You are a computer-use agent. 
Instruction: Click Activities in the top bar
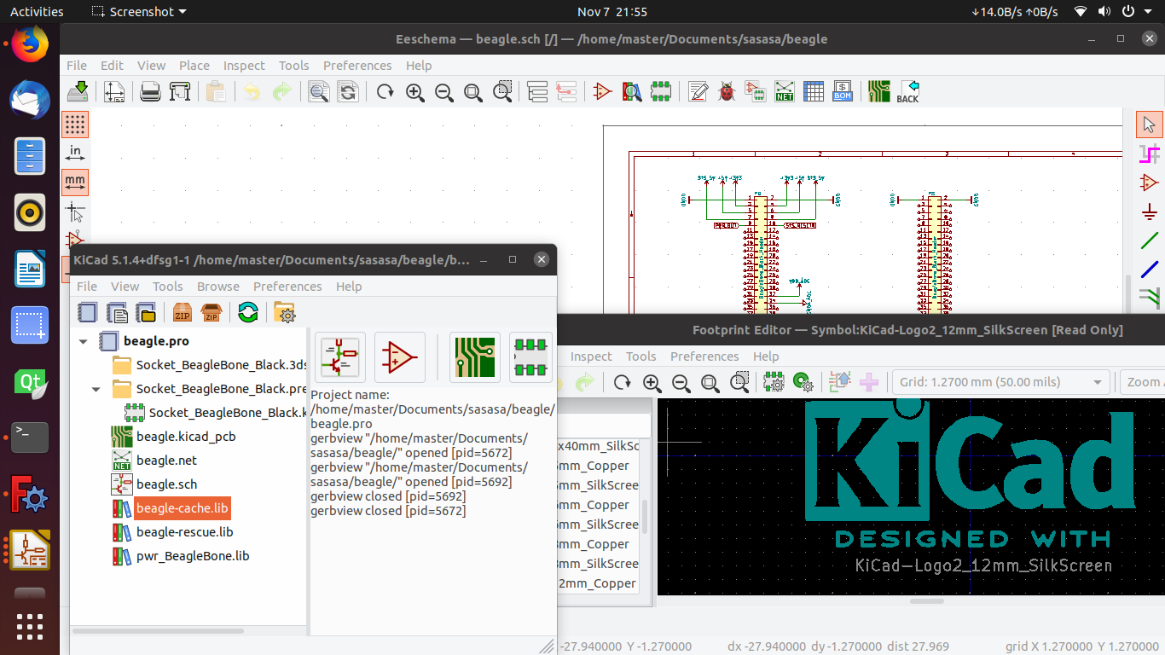click(x=37, y=12)
